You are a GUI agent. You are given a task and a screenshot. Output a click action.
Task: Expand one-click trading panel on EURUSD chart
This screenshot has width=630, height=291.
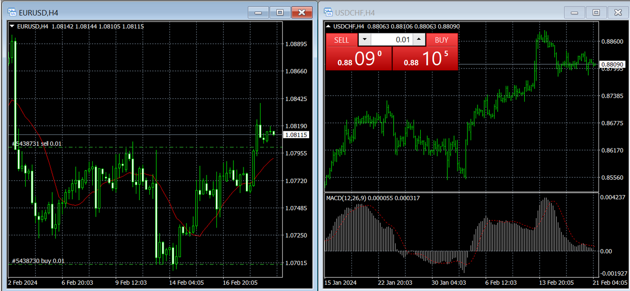pos(12,27)
